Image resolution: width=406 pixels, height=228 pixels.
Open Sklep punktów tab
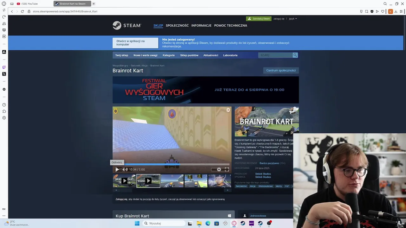click(189, 55)
